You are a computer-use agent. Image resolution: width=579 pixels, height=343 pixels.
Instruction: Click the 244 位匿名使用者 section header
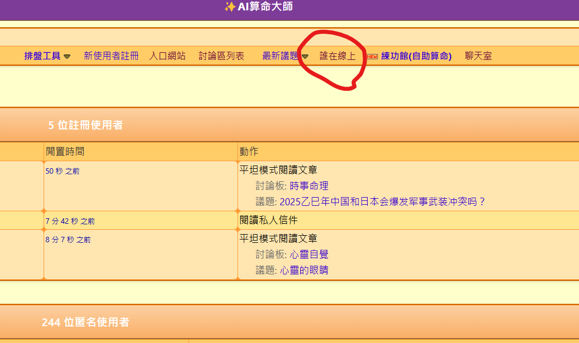coord(86,322)
